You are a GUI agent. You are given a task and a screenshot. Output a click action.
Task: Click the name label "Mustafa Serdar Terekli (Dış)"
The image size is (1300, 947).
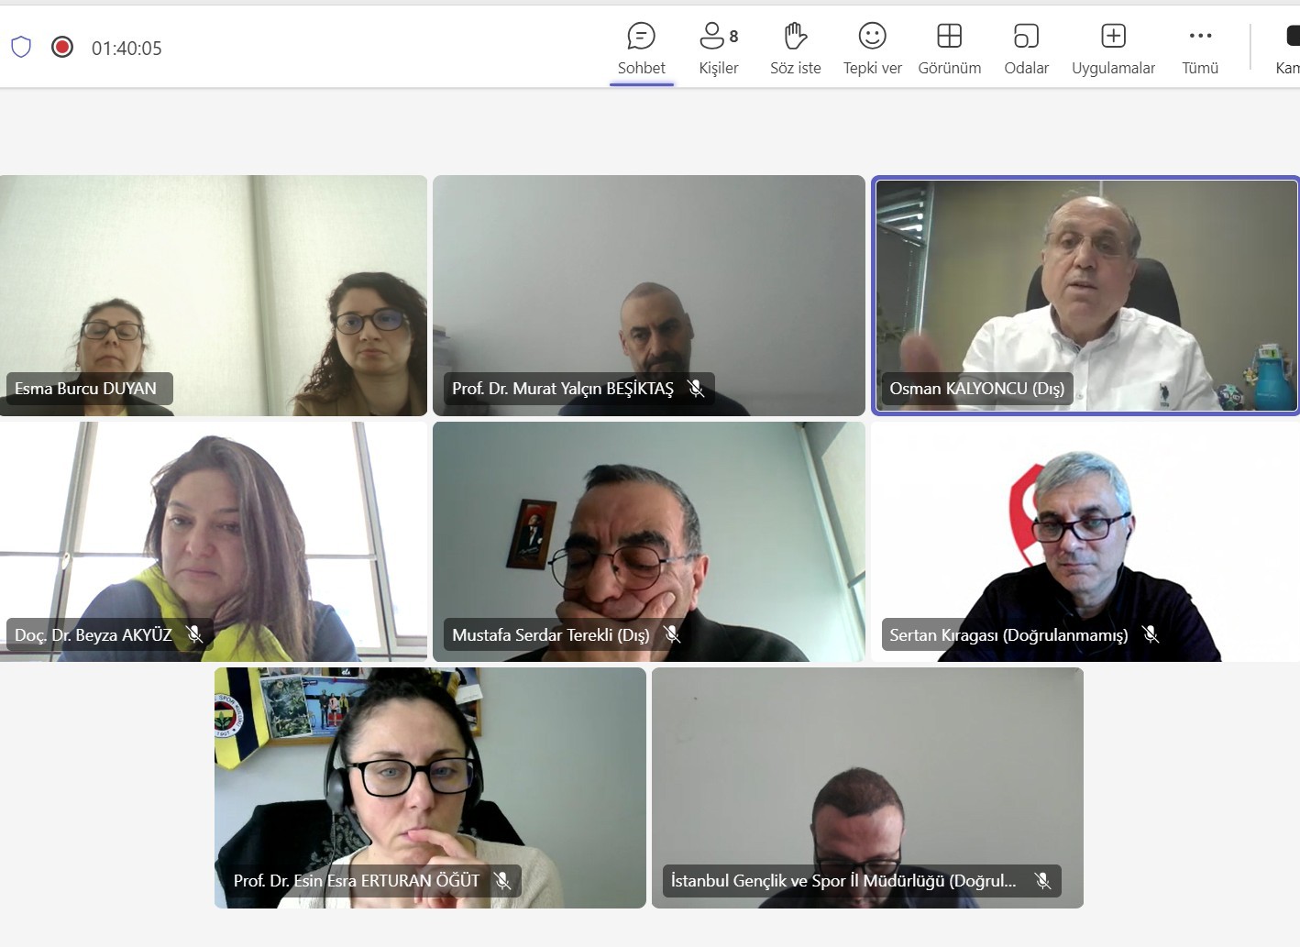[x=551, y=634]
